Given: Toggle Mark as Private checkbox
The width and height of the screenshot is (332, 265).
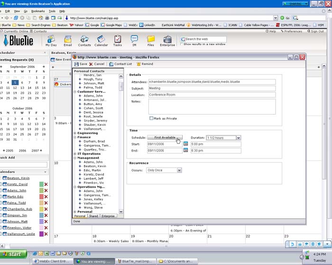Looking at the screenshot, I should click(x=151, y=118).
